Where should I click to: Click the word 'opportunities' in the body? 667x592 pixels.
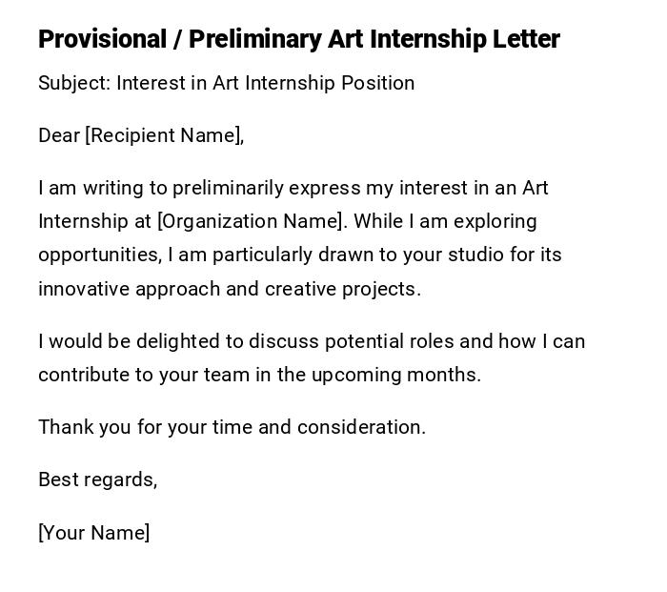pos(99,255)
